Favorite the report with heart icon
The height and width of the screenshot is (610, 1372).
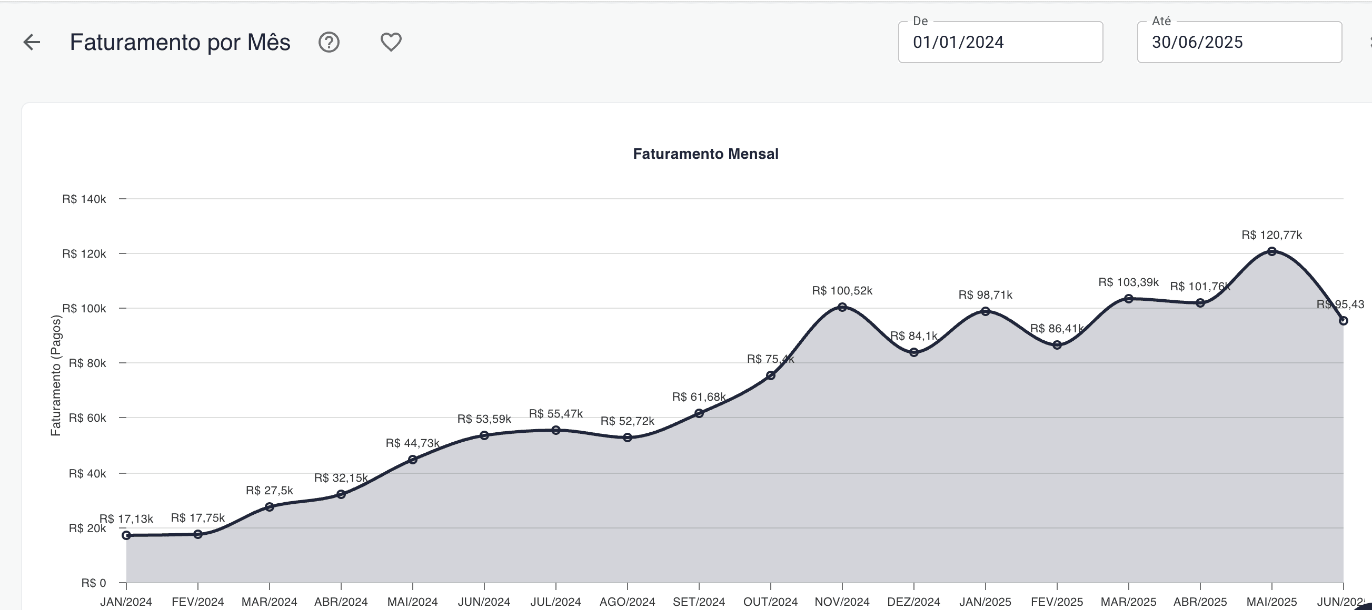391,42
